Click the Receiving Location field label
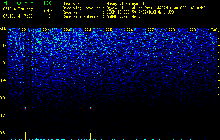This screenshot has width=220, height=140. [81, 8]
